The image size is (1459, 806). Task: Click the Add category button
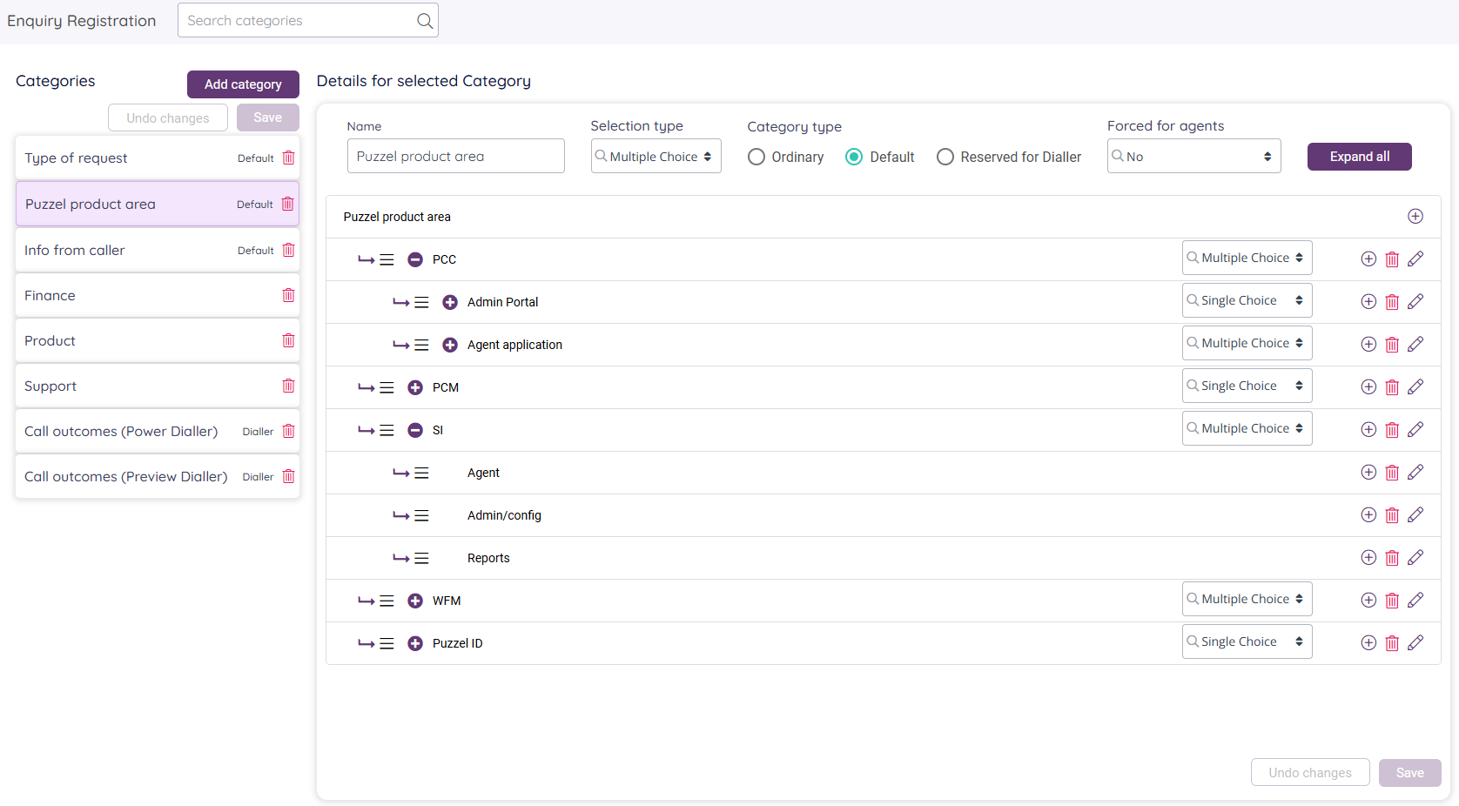click(243, 84)
